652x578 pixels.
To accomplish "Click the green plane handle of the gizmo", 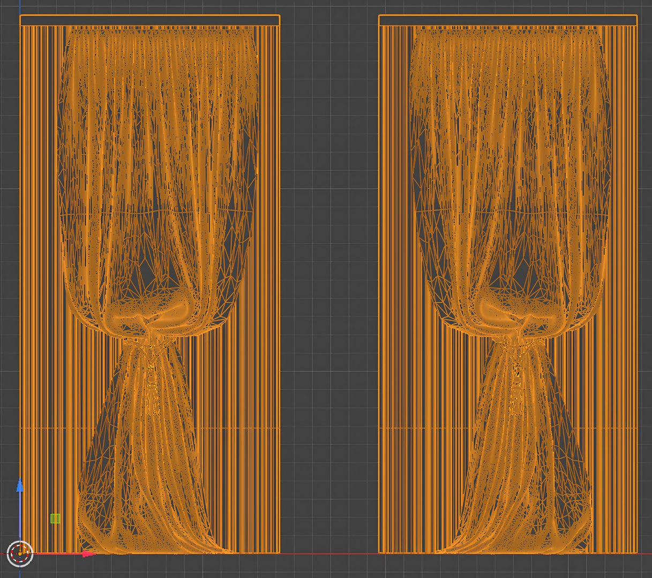I will click(55, 519).
